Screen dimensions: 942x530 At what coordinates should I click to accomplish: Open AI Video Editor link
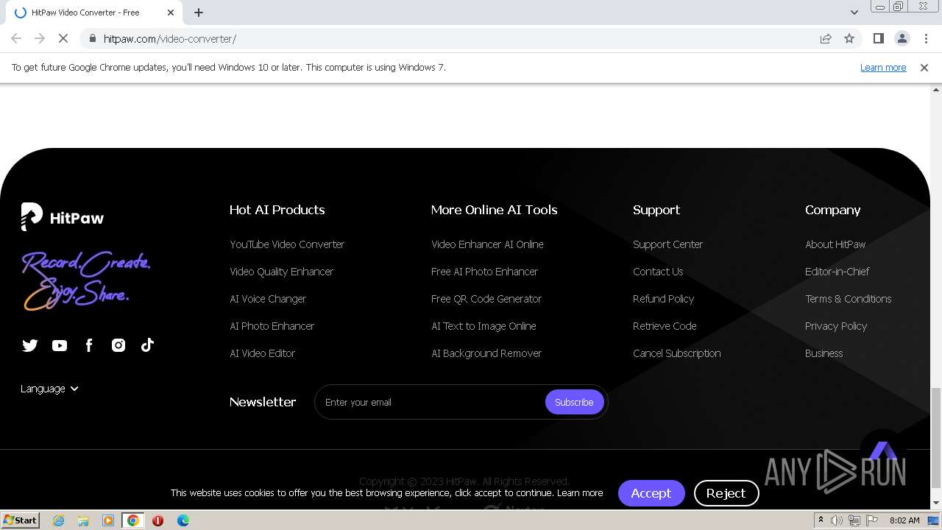pos(263,353)
